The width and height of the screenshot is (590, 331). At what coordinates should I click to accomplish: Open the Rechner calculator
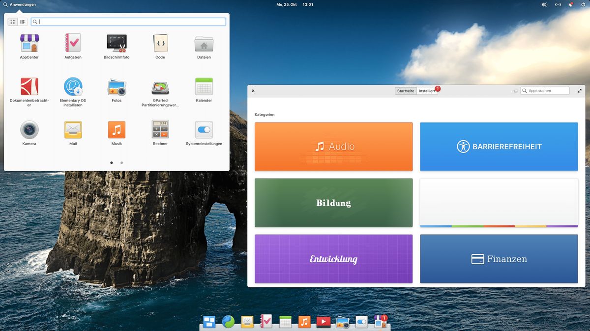[160, 130]
